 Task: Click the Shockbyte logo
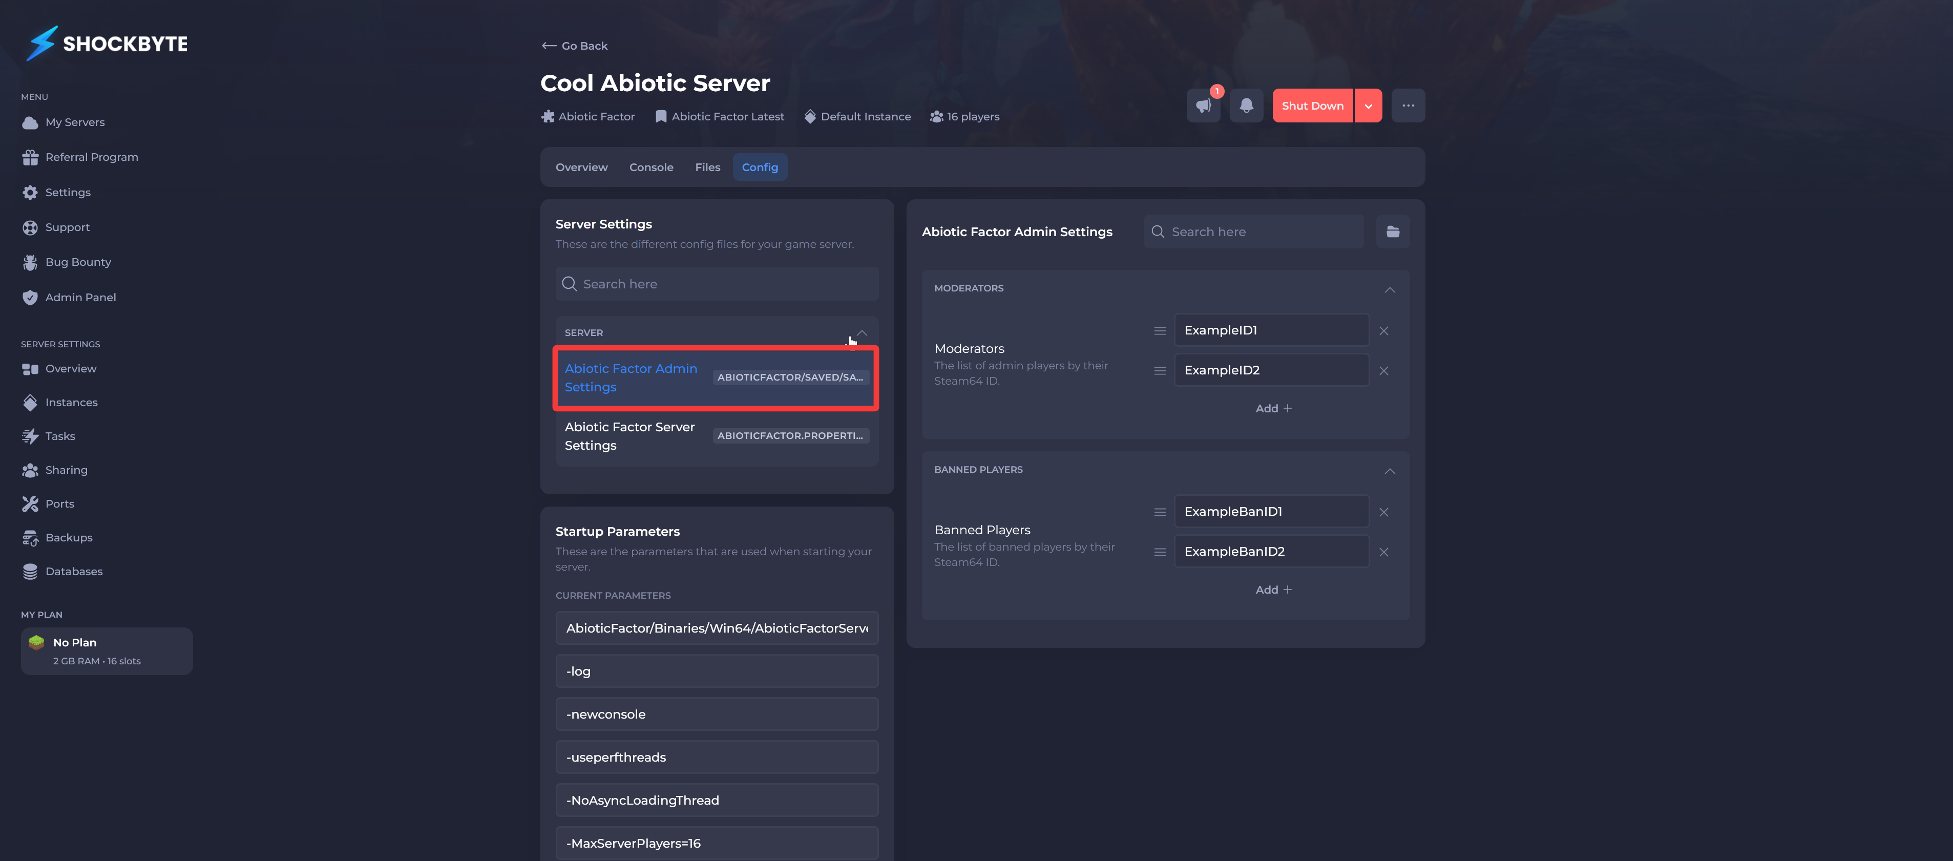tap(106, 43)
